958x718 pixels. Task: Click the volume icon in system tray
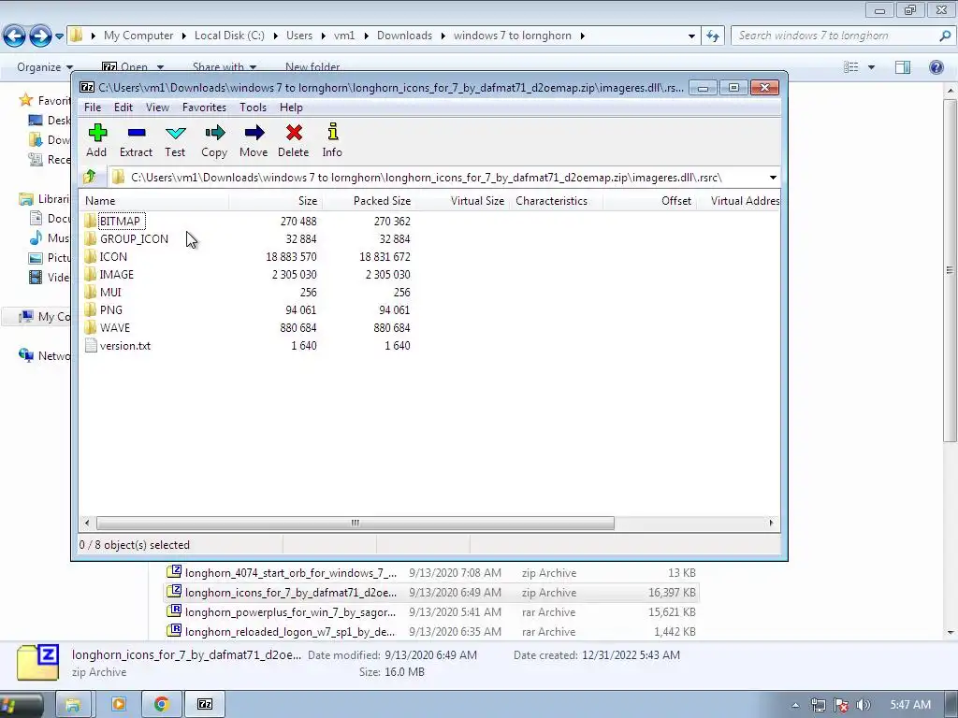tap(864, 705)
